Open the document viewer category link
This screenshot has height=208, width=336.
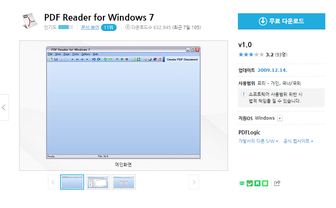pos(90,27)
